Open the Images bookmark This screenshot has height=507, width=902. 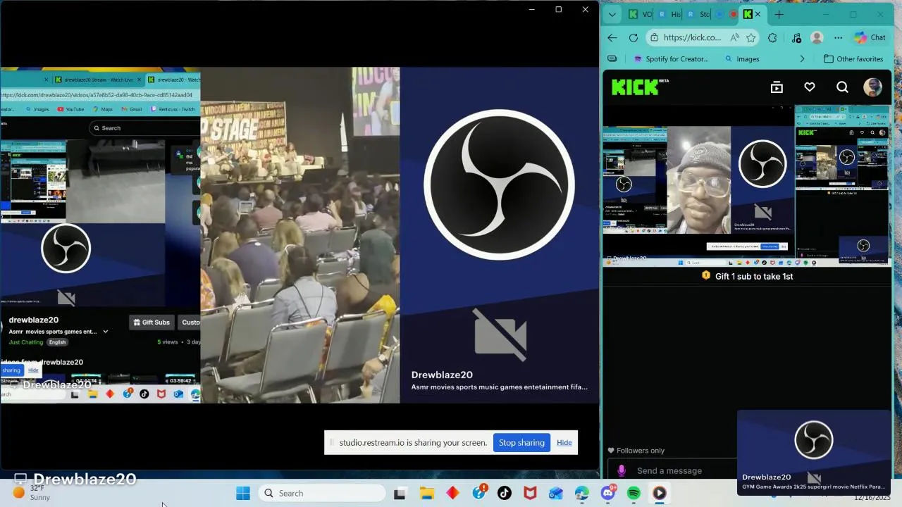coord(742,59)
